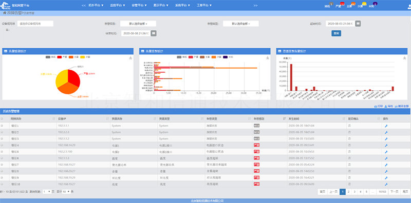
Task: Open the 监控平台 top menu
Action: click(118, 5)
